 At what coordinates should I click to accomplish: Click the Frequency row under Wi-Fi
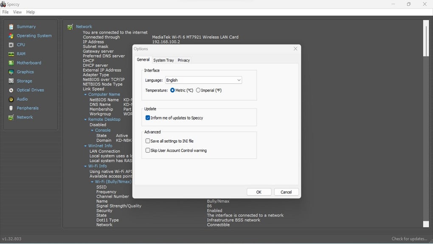(x=106, y=192)
